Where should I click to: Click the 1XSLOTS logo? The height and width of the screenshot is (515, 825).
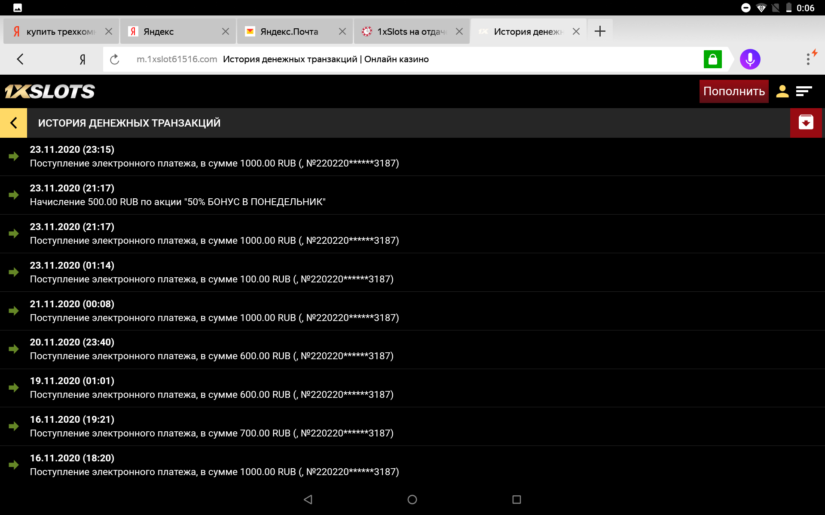[50, 91]
